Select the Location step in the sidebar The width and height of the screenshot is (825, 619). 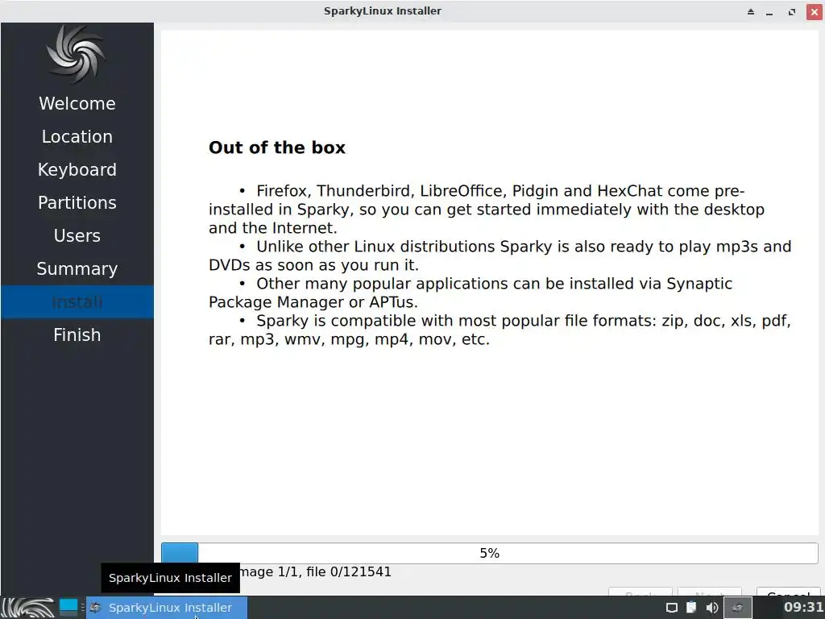coord(77,137)
